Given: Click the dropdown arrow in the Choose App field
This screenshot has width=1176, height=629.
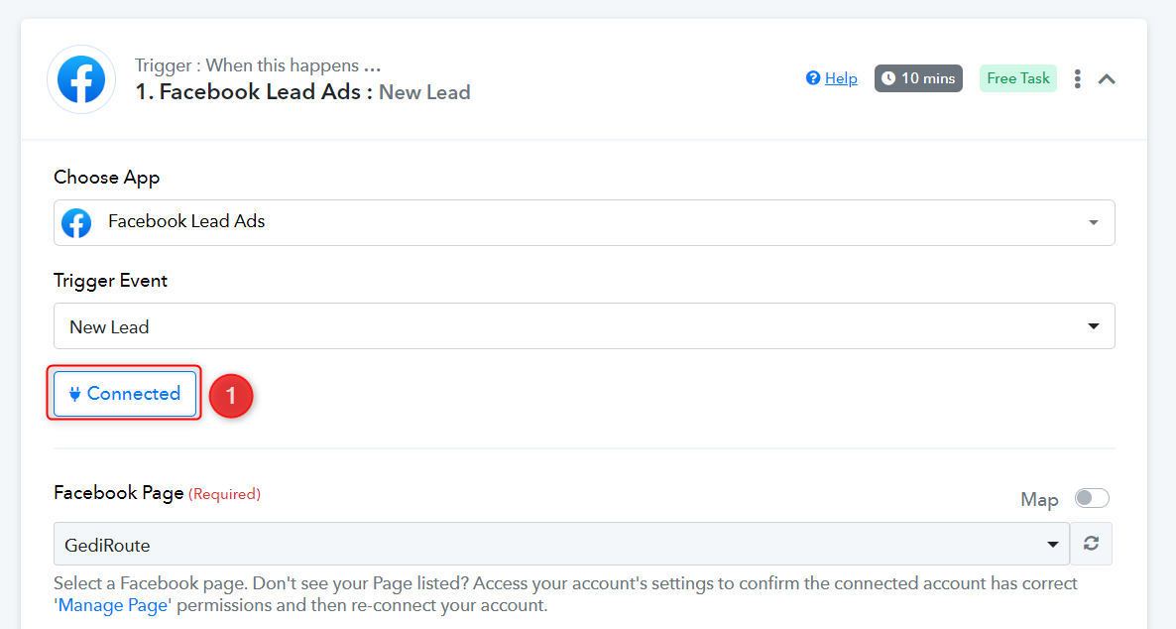Looking at the screenshot, I should pyautogui.click(x=1094, y=222).
